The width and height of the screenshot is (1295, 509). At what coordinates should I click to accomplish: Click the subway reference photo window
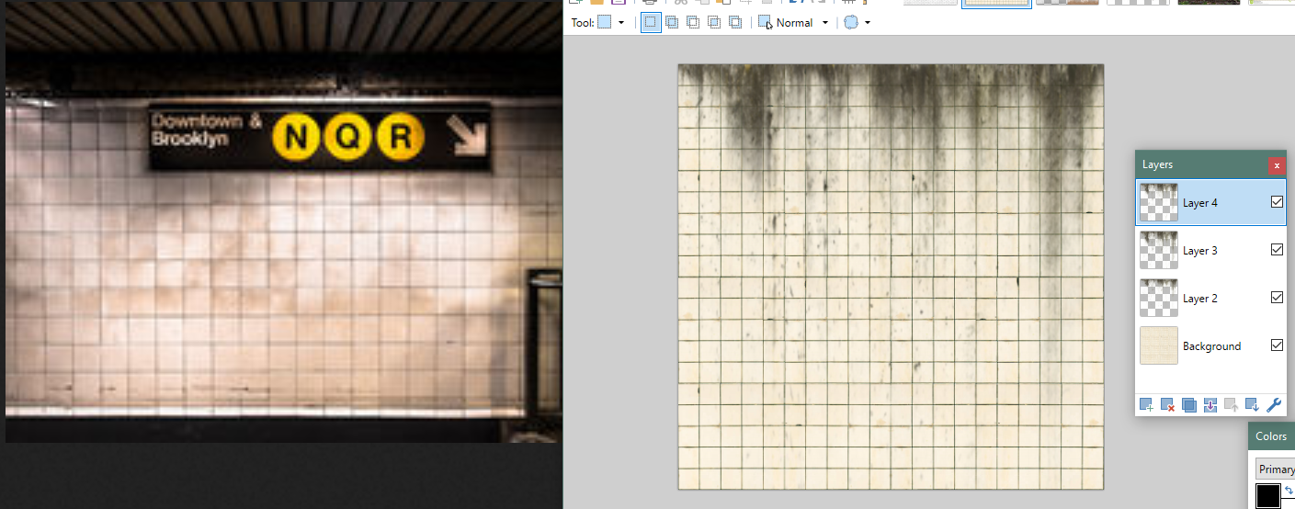click(x=284, y=221)
